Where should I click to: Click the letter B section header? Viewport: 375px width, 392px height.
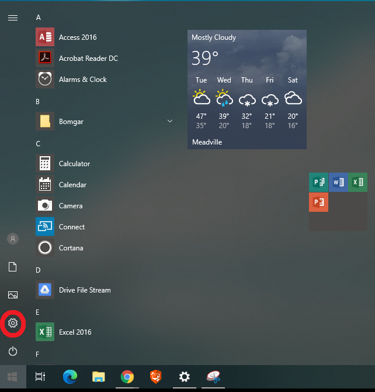click(38, 101)
